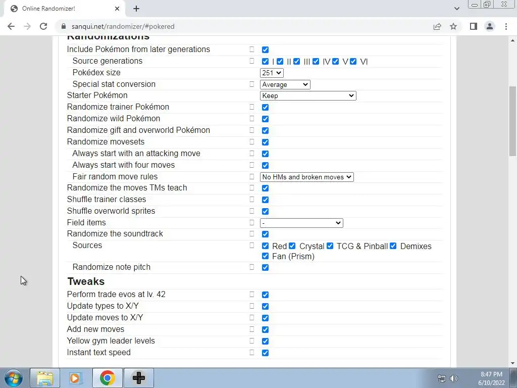Disable Randomize note pitch
This screenshot has width=517, height=388.
(265, 268)
